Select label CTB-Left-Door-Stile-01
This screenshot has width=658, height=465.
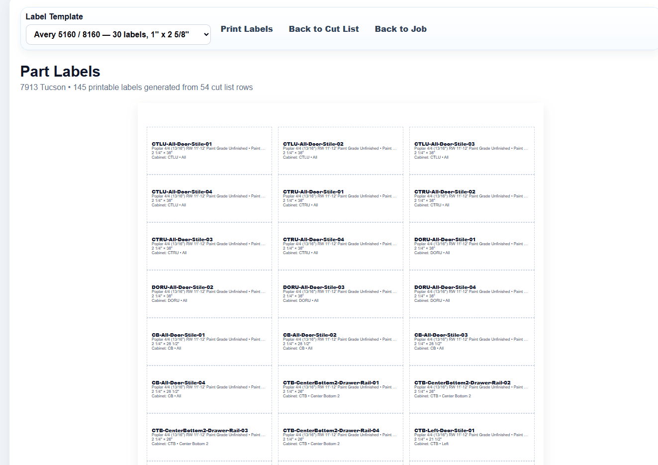[x=472, y=437]
